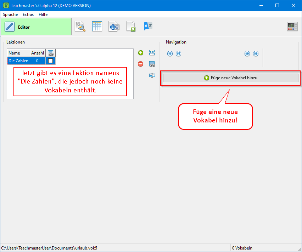Click the export document icon
Viewport: 302px width, 252px height.
click(131, 27)
